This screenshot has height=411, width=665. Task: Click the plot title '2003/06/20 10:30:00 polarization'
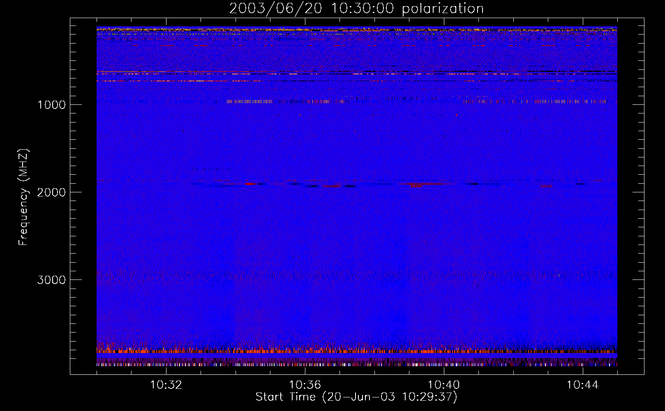[356, 9]
